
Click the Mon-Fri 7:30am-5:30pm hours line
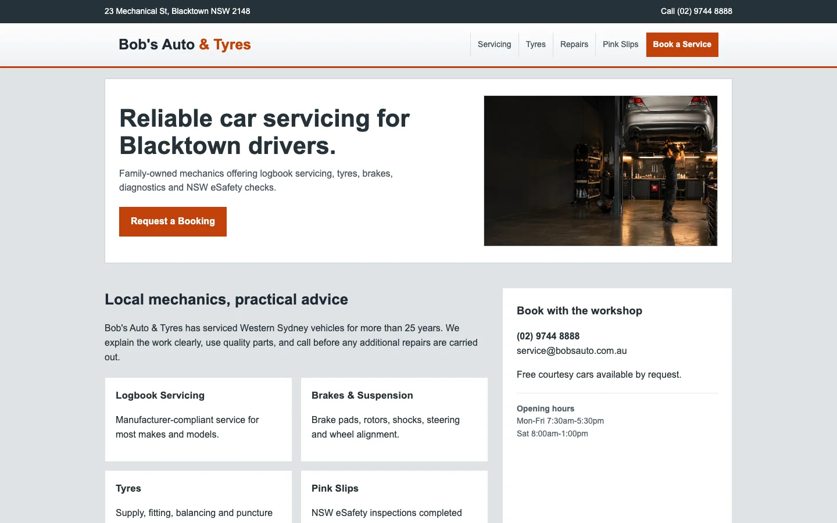pos(560,421)
